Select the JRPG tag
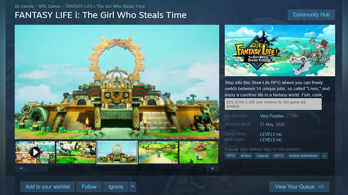 (x=278, y=156)
